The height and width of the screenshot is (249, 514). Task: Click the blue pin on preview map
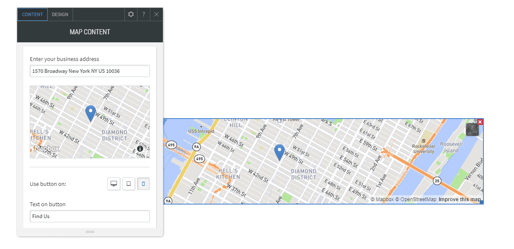(x=90, y=113)
